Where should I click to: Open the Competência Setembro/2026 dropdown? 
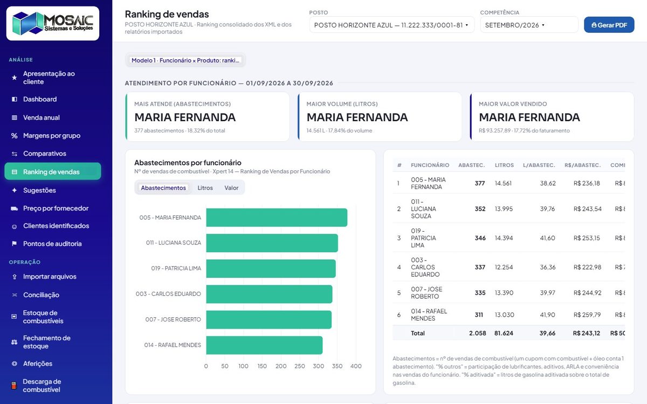coord(529,25)
